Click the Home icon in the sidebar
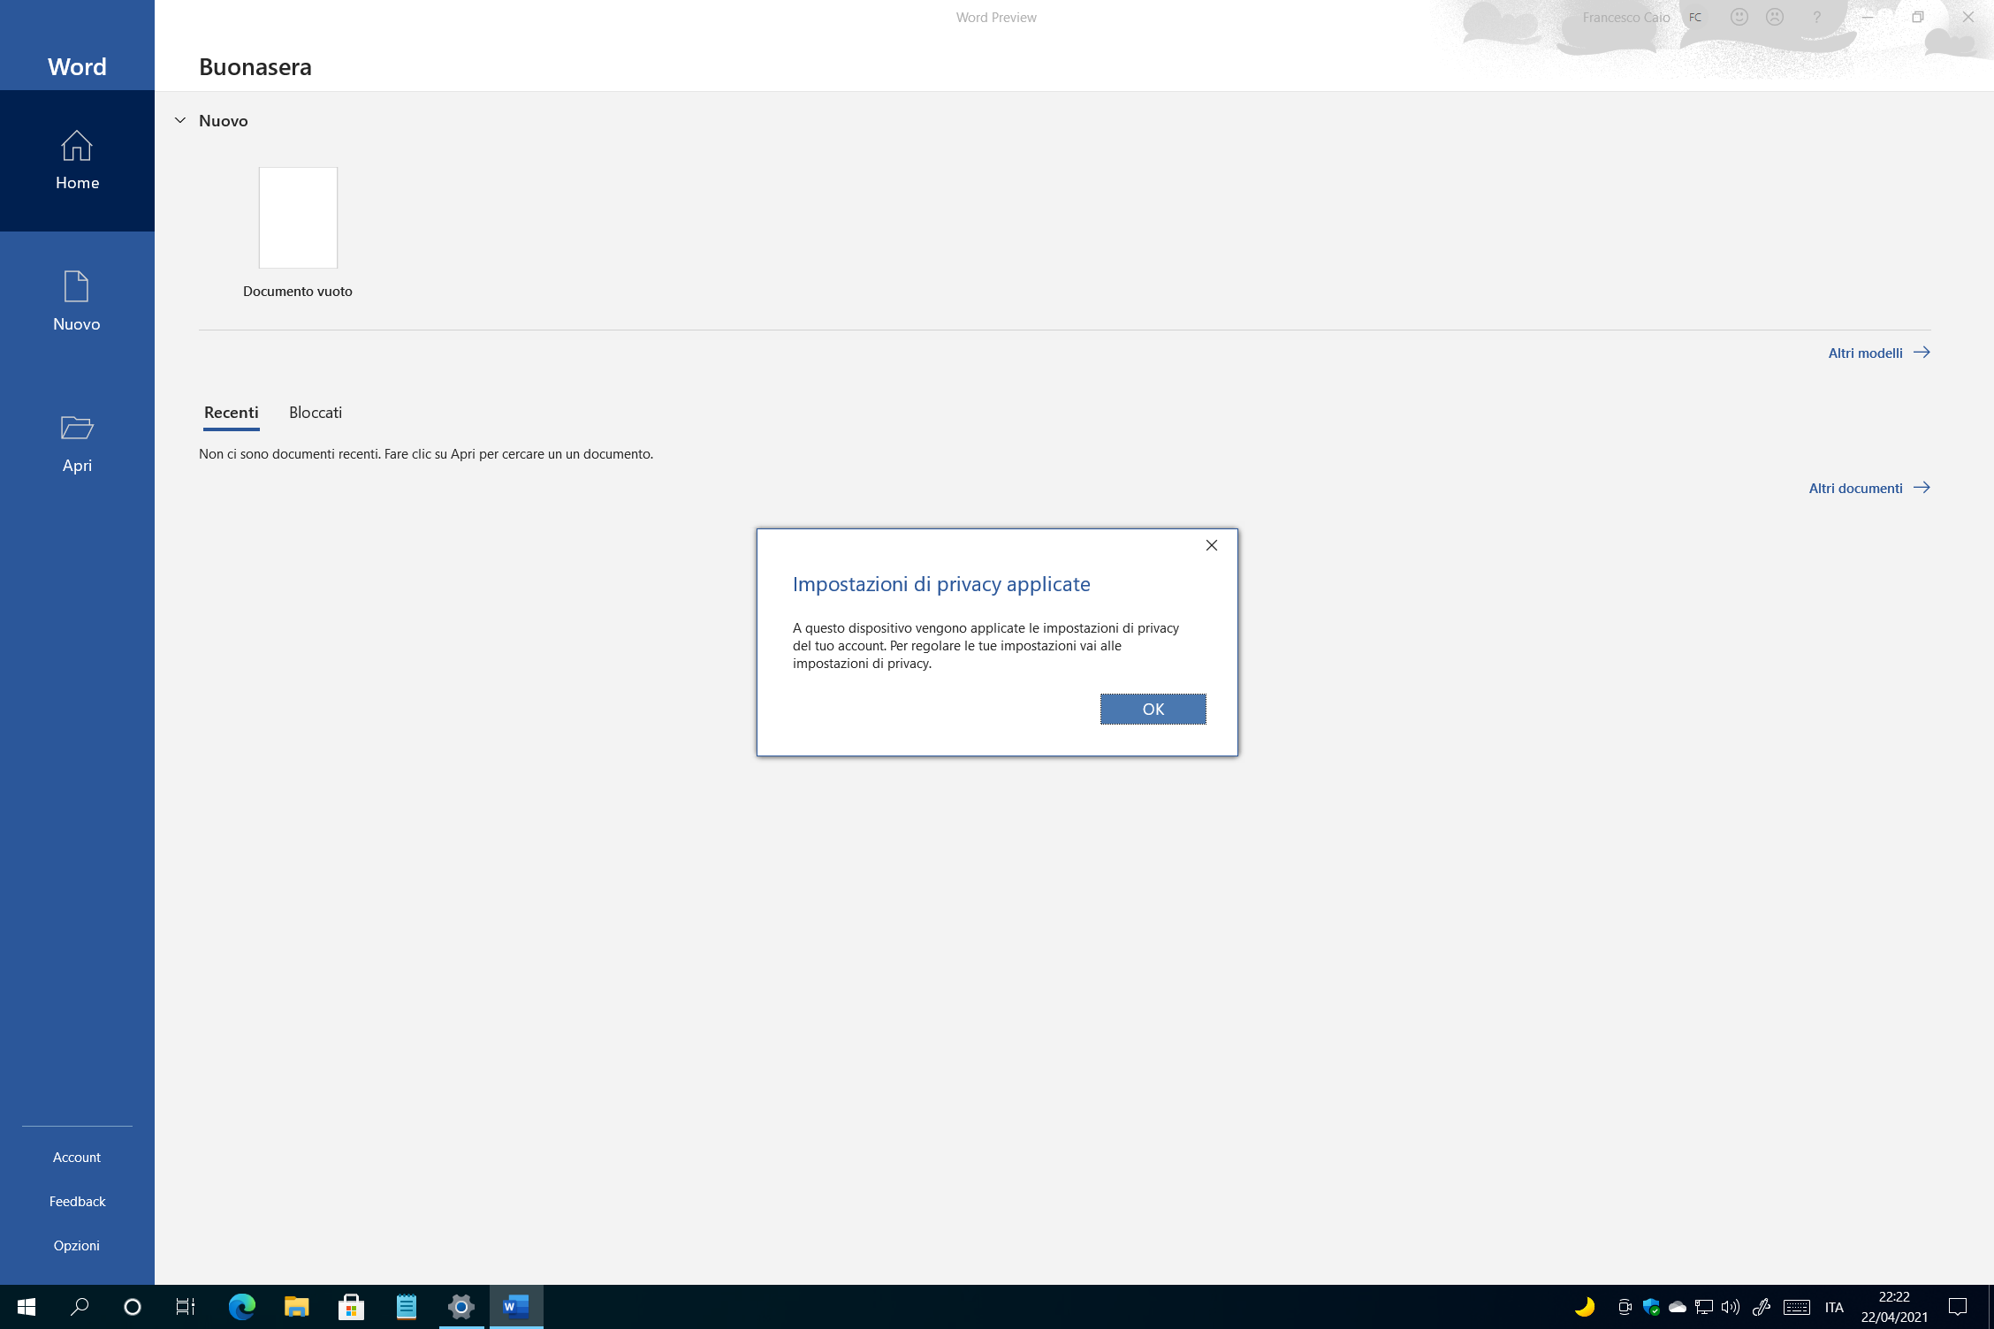 [77, 159]
